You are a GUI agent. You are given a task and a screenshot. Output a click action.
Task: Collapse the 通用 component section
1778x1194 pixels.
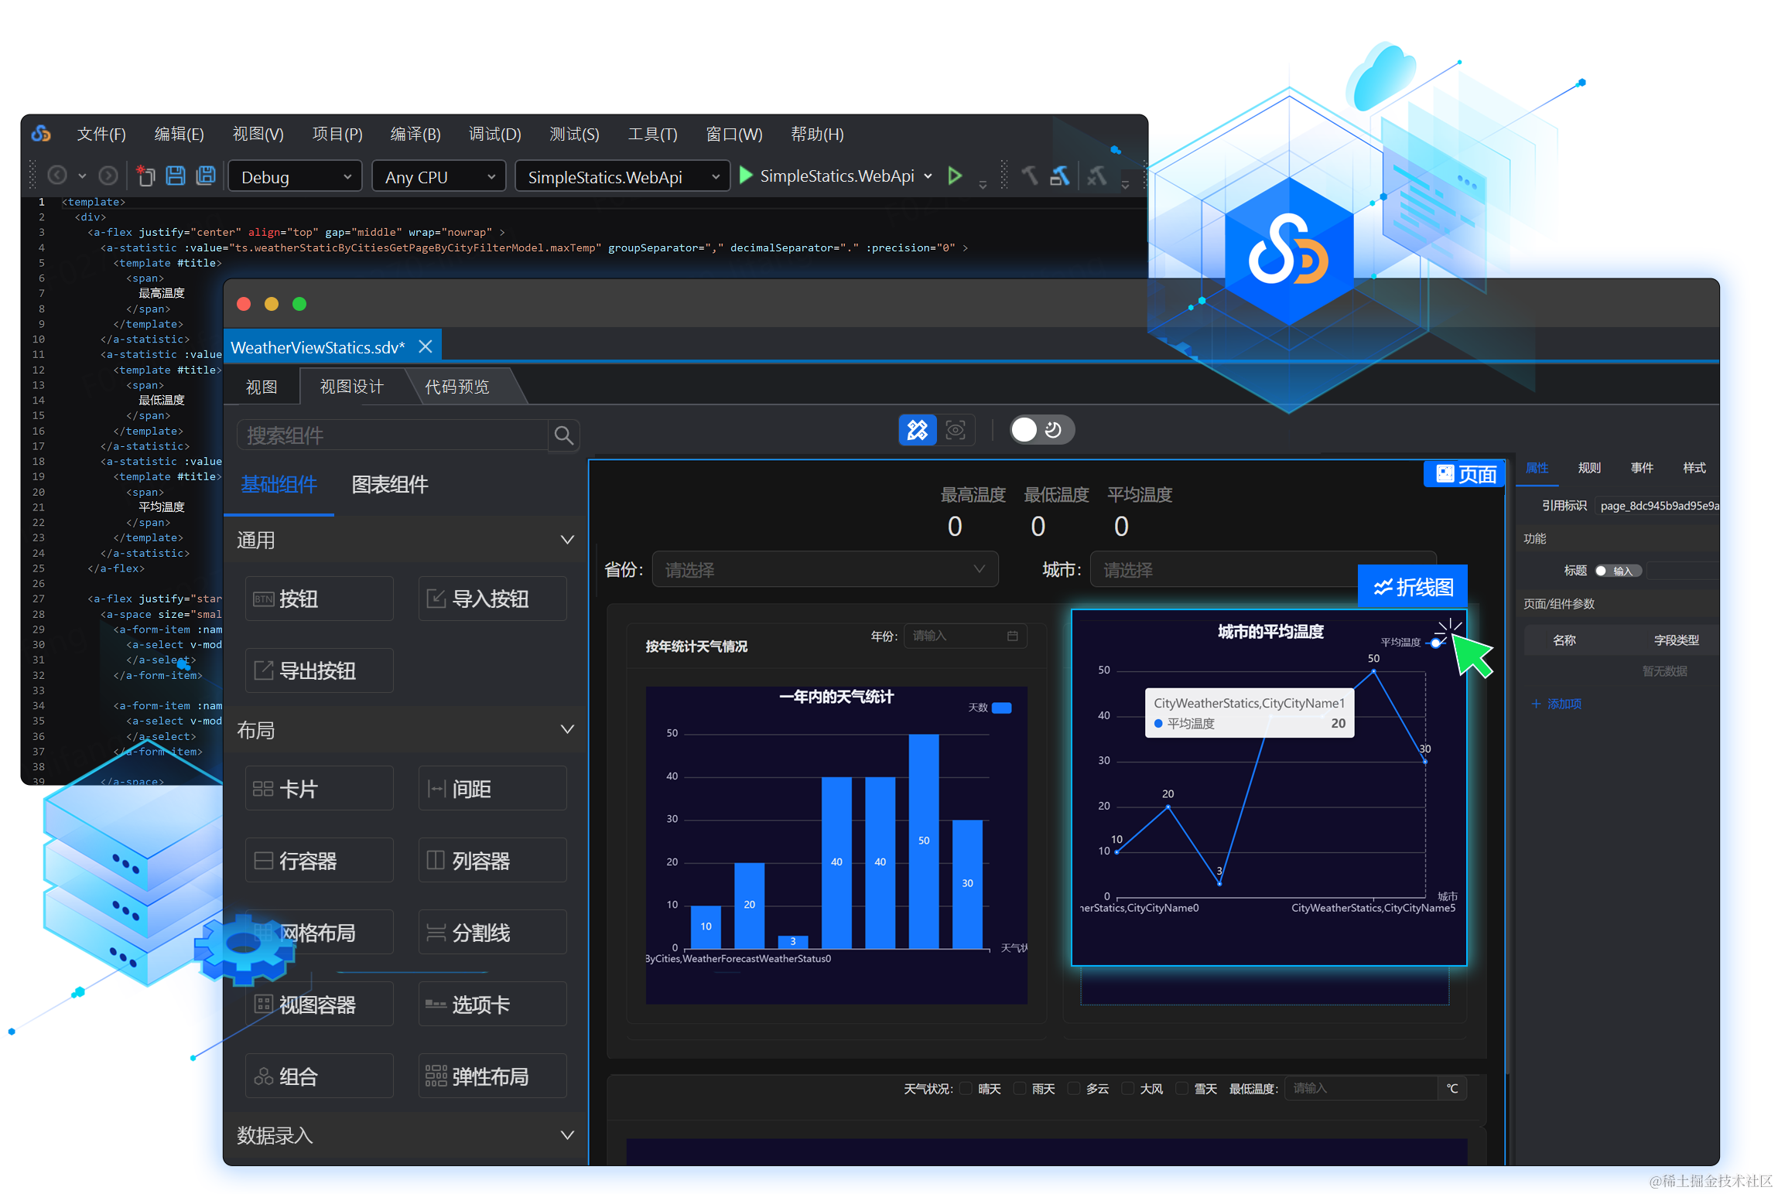(566, 540)
